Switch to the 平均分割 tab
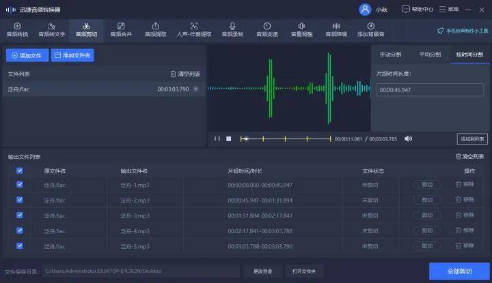The height and width of the screenshot is (283, 492). (x=430, y=55)
